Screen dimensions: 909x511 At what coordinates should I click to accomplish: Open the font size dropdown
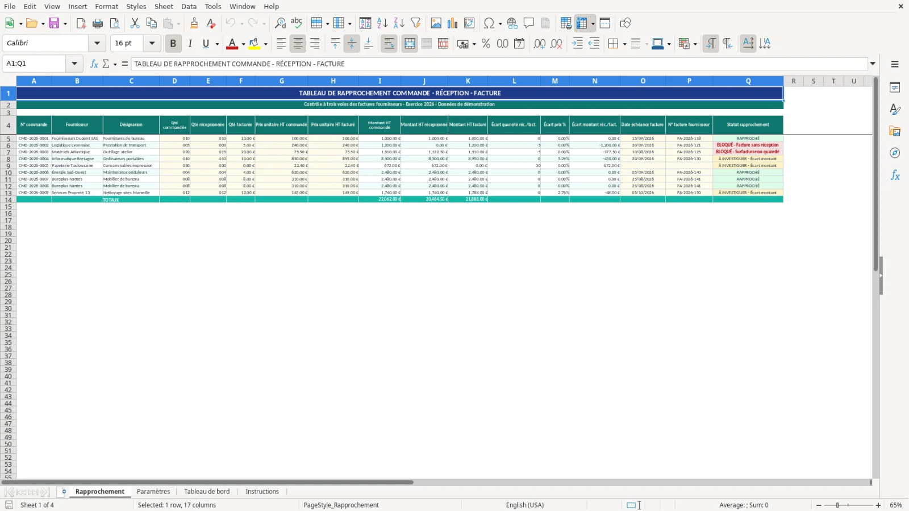(152, 43)
